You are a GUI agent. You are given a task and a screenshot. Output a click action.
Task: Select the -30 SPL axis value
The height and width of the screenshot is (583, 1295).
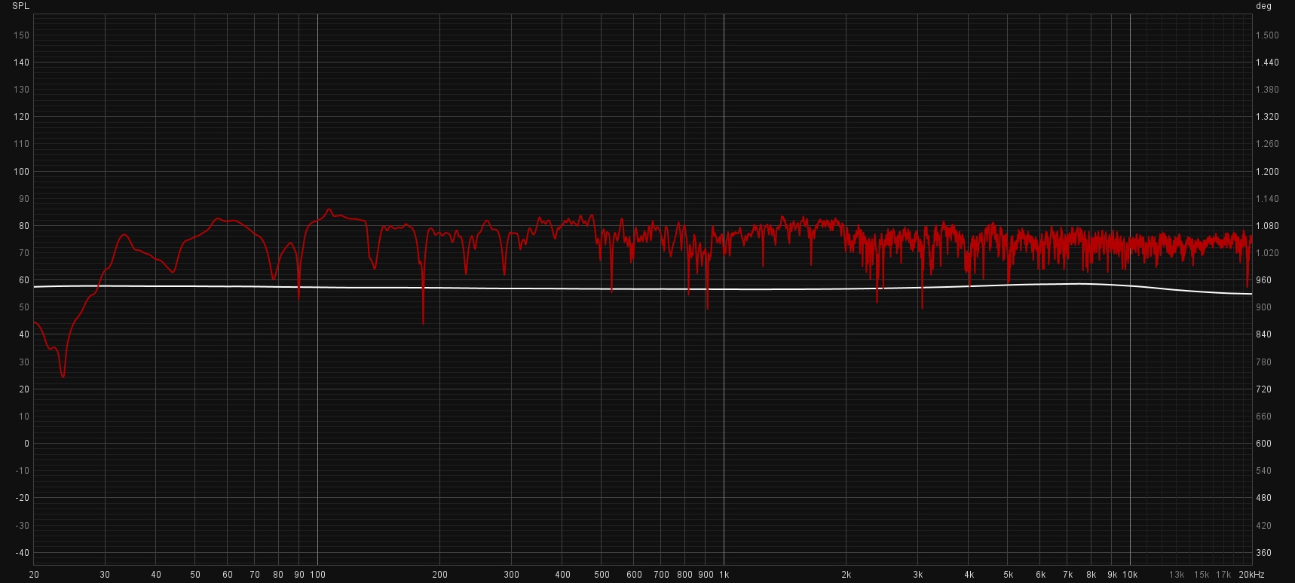coord(23,526)
